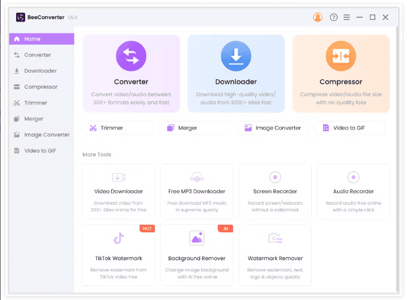Click the HOT badge on TikTok Watermark

(147, 228)
